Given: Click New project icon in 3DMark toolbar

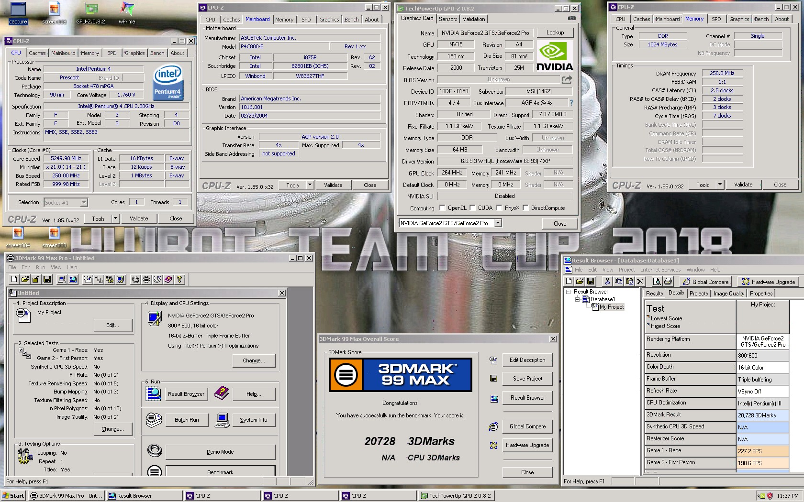Looking at the screenshot, I should tap(14, 279).
